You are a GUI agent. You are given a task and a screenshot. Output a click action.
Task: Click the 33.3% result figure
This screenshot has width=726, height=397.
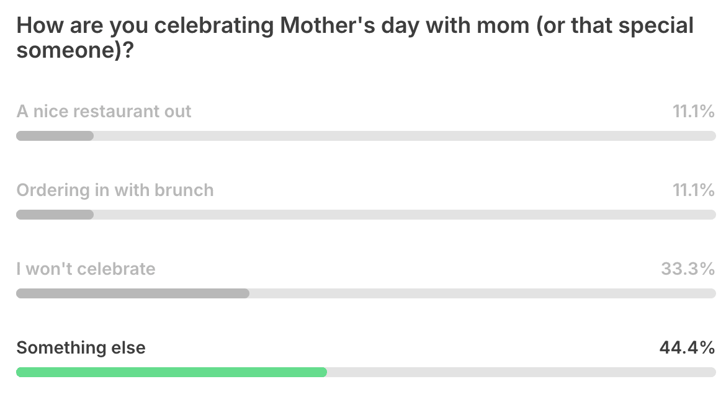[x=688, y=269]
